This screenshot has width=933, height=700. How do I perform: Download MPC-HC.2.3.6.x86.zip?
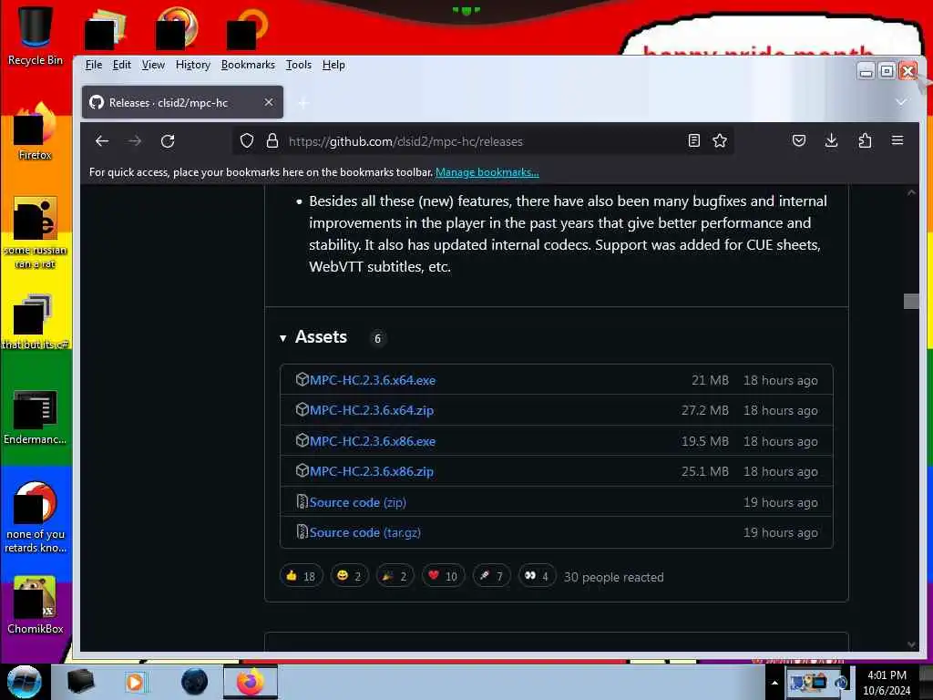pyautogui.click(x=372, y=471)
